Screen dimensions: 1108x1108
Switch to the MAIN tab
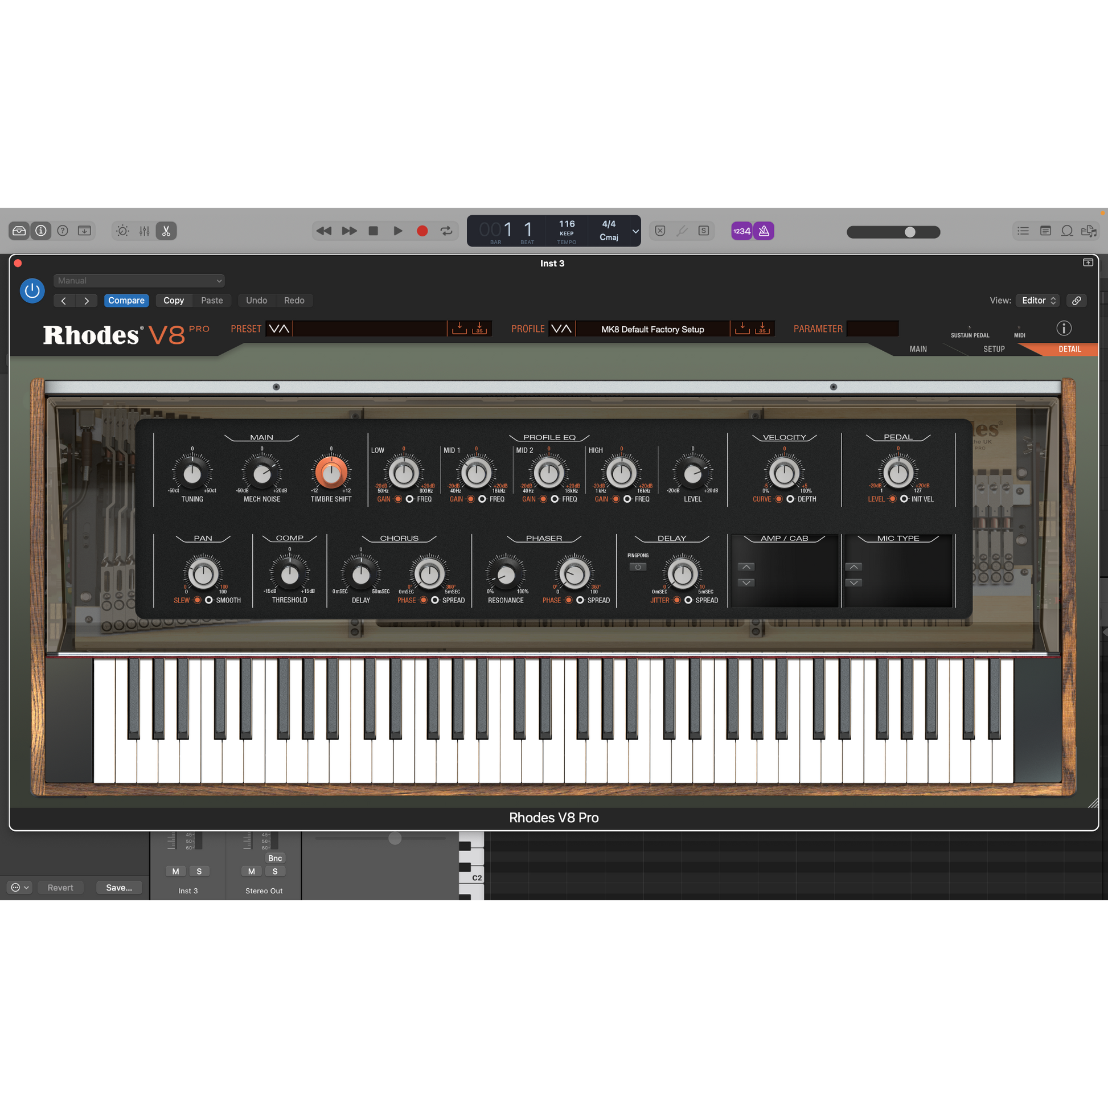(x=918, y=348)
